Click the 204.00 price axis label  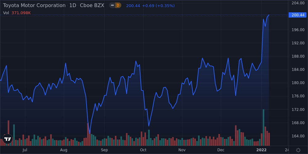(x=298, y=3)
